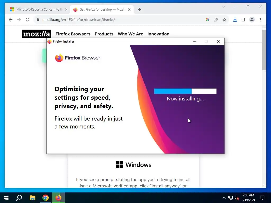Close the Microsoft-Report a Concern tab
Viewport: 271px width, 203px height.
click(x=66, y=10)
